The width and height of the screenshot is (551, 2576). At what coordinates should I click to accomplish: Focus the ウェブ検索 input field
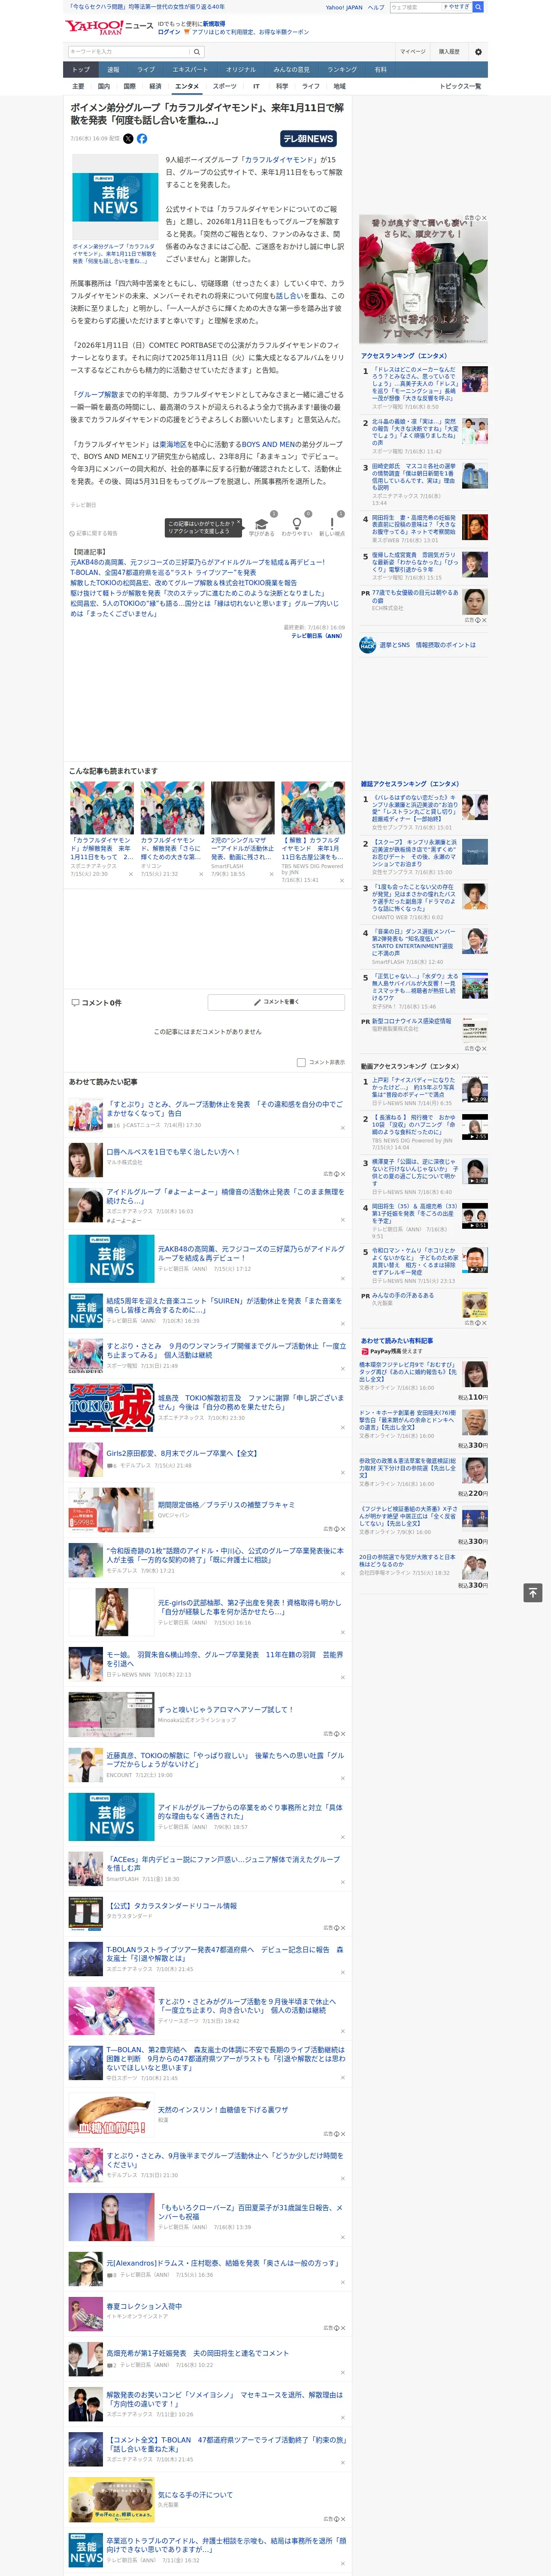pos(416,7)
